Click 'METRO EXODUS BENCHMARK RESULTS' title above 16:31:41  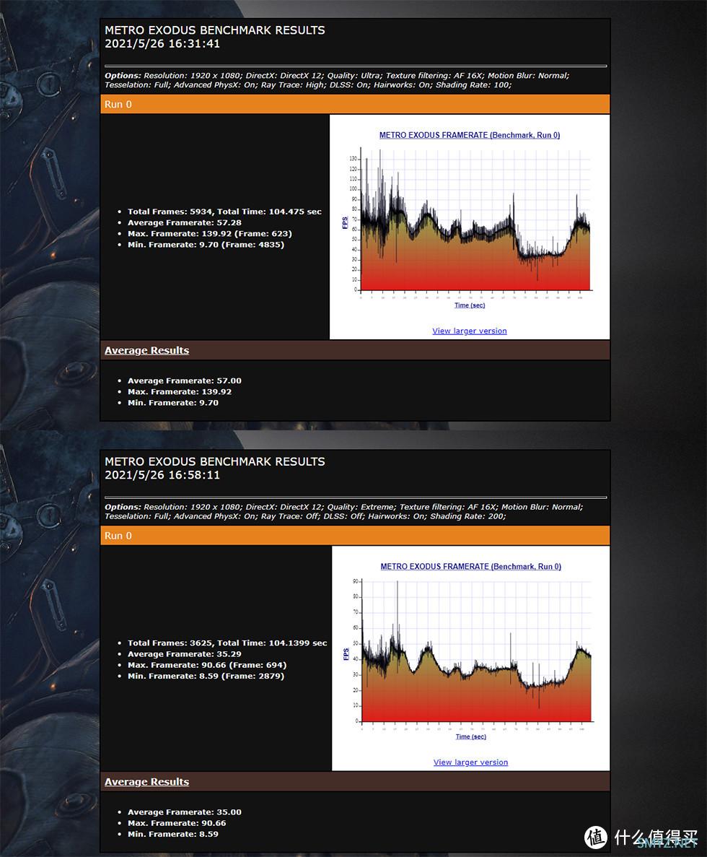point(214,30)
